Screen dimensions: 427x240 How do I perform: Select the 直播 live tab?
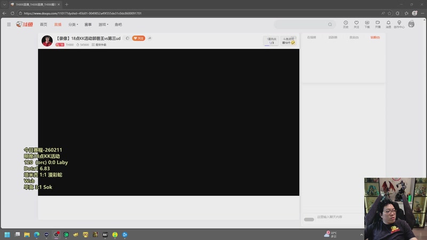pyautogui.click(x=58, y=25)
